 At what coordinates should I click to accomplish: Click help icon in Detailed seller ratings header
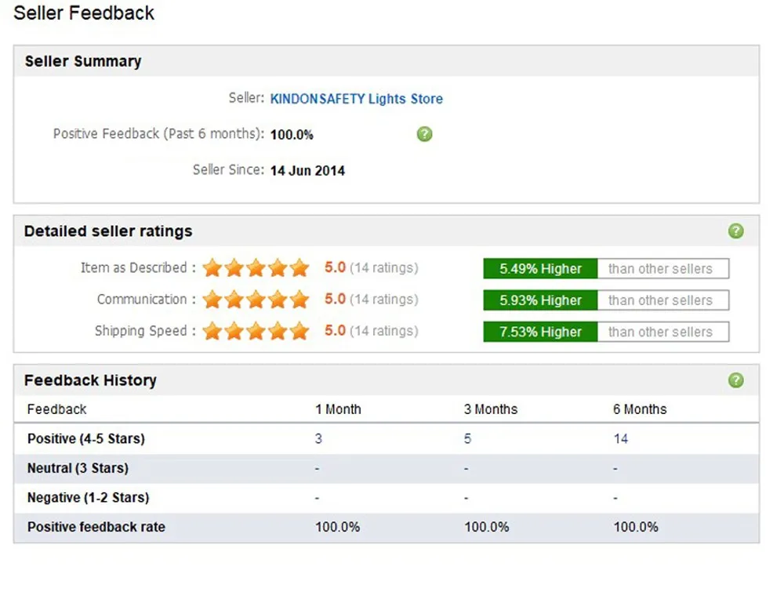[735, 231]
